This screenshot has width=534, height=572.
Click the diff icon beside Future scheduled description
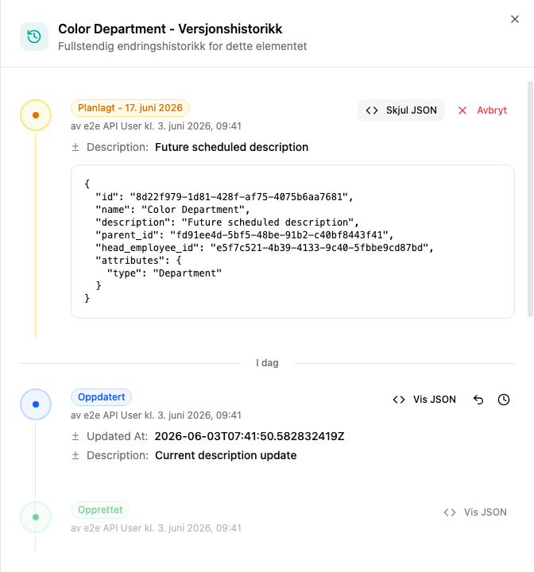click(x=75, y=148)
